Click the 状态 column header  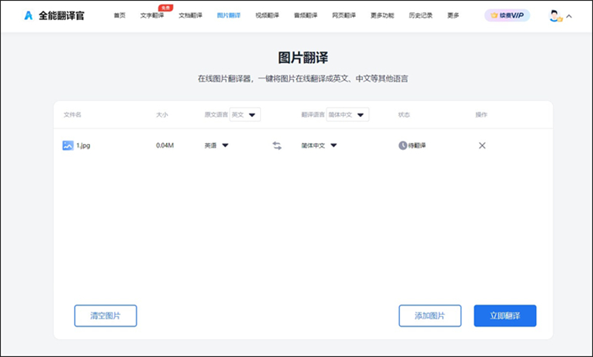(x=404, y=115)
